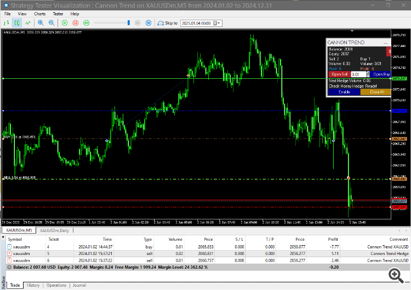This screenshot has height=290, width=411.
Task: Stop testing with the red stop button
Action: click(76, 23)
